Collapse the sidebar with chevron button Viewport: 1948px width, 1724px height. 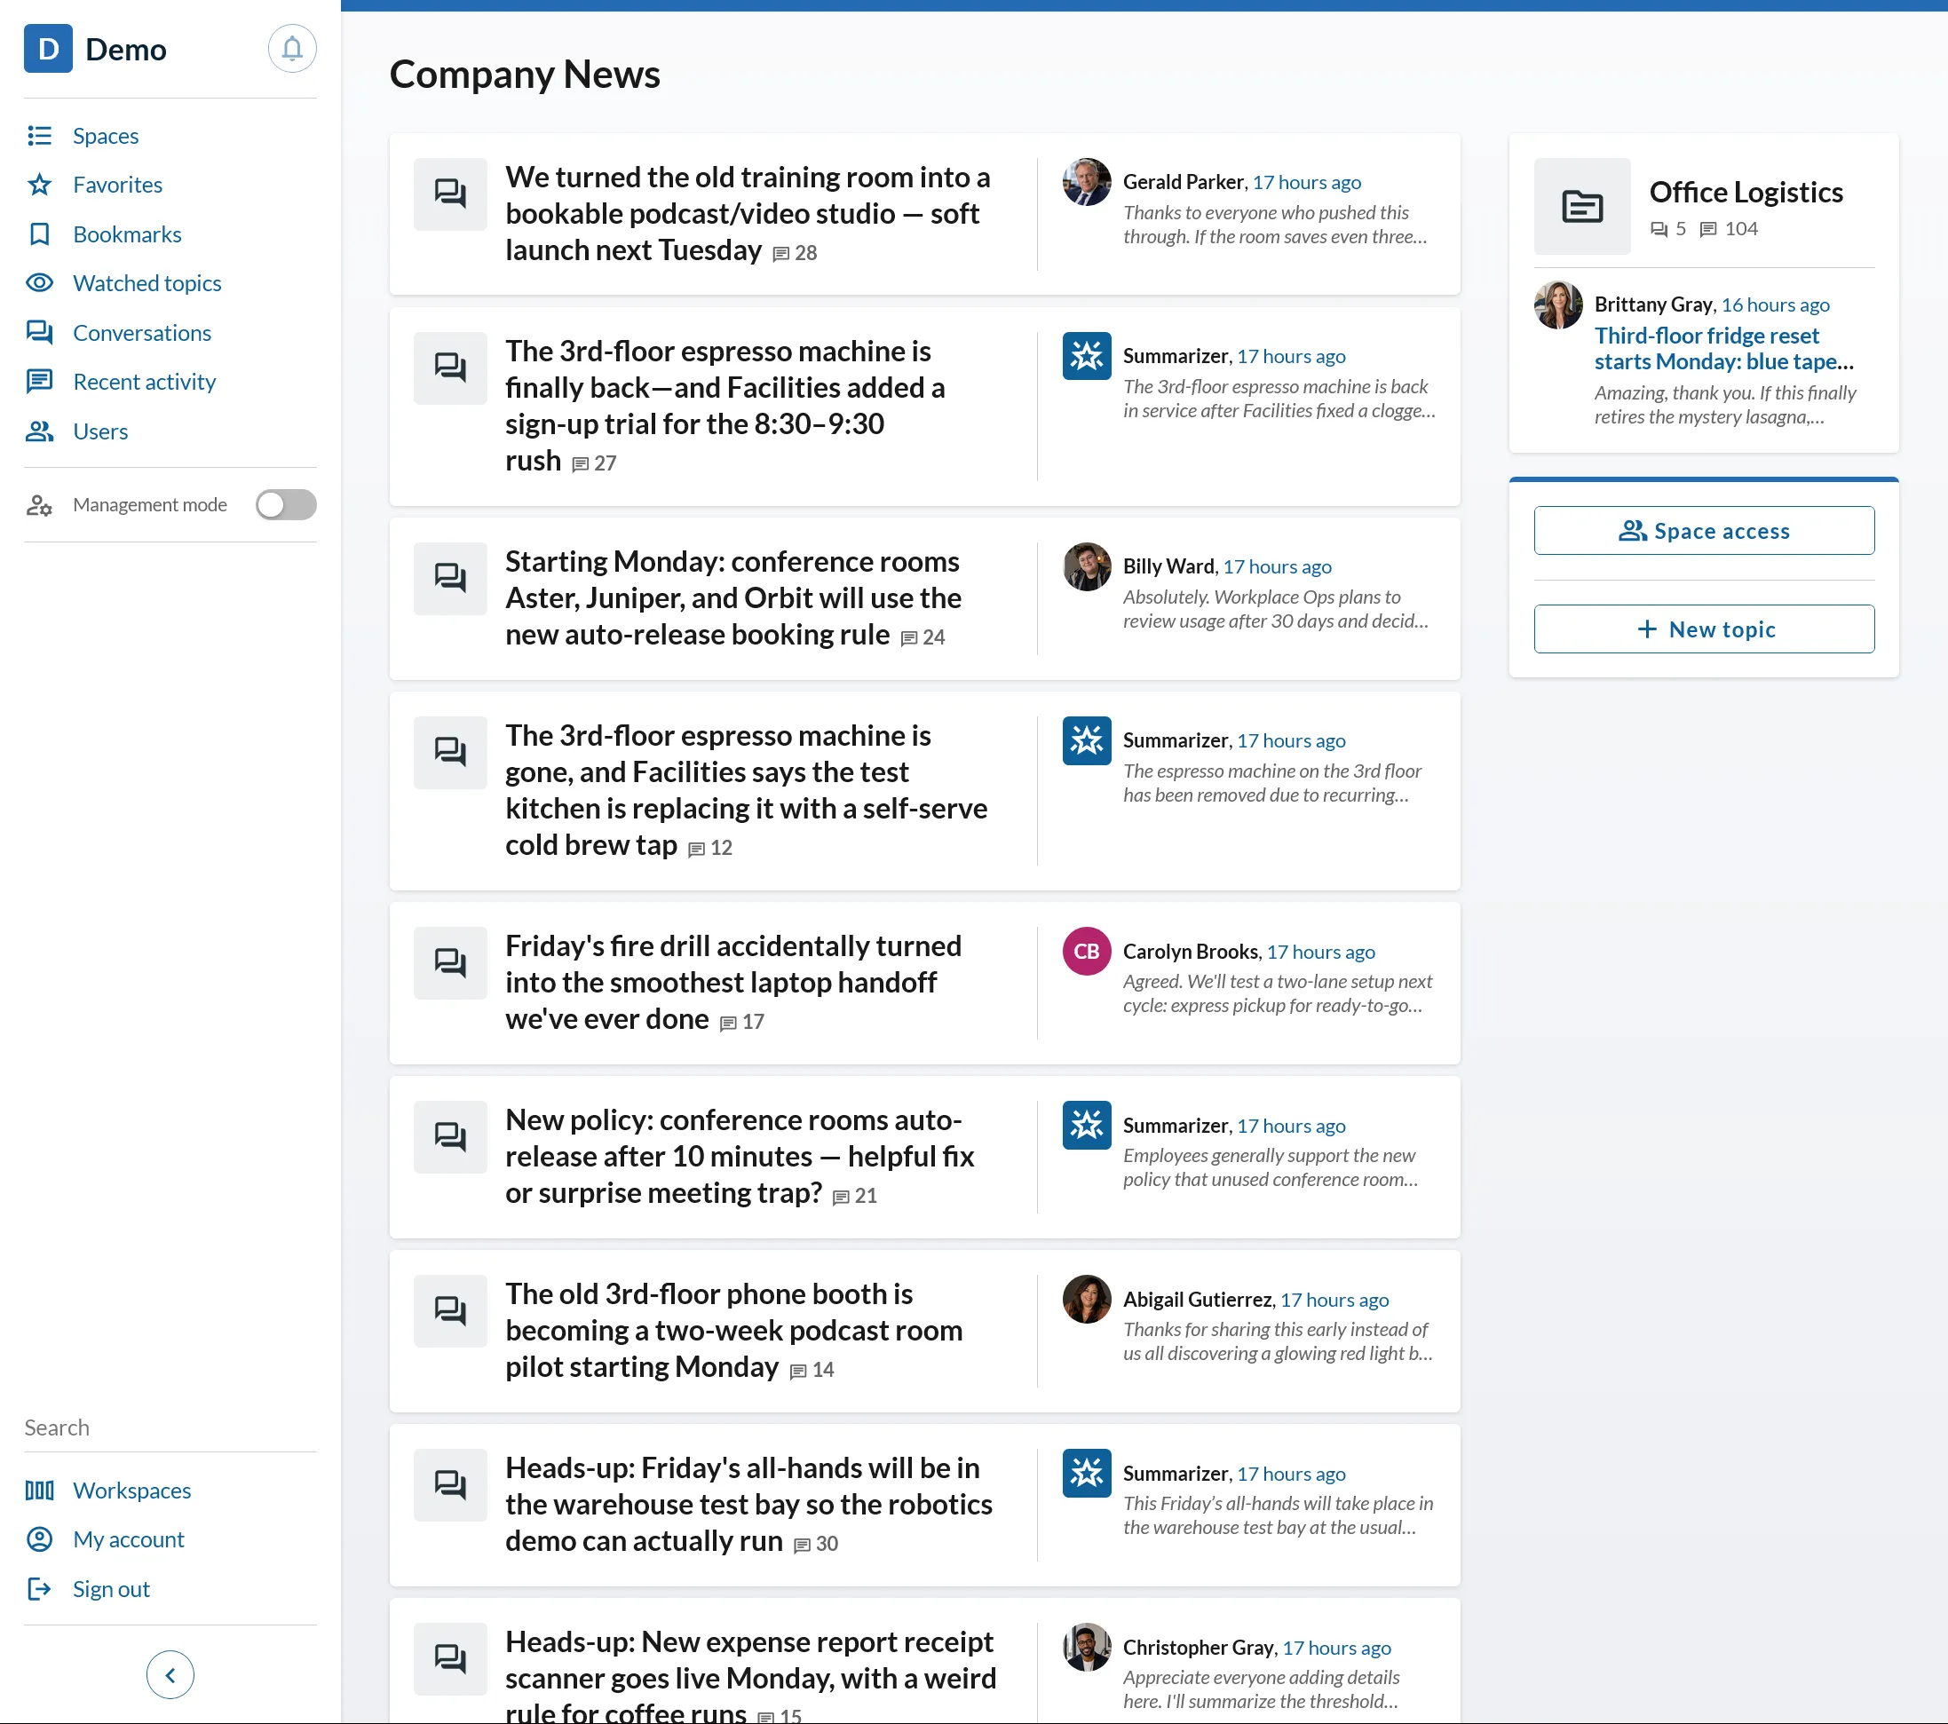click(170, 1674)
